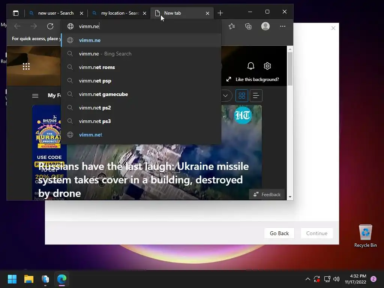Viewport: 384px width, 288px height.
Task: Open the Windows Start menu
Action: (x=12, y=279)
